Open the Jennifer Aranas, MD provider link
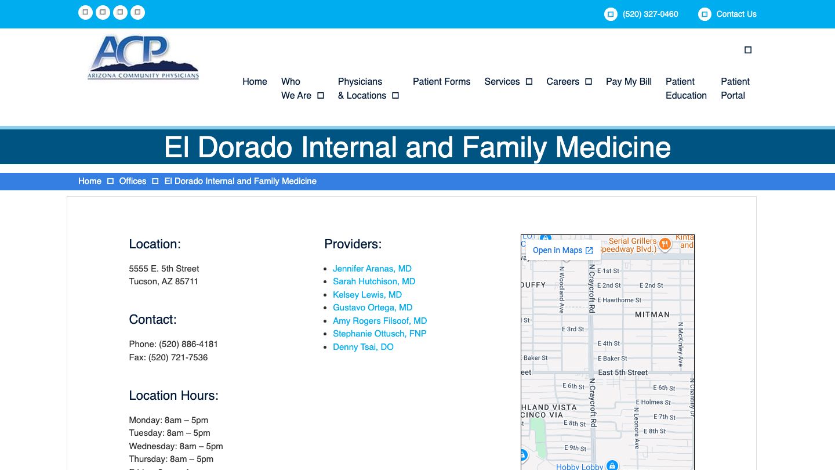This screenshot has width=835, height=470. 372,268
